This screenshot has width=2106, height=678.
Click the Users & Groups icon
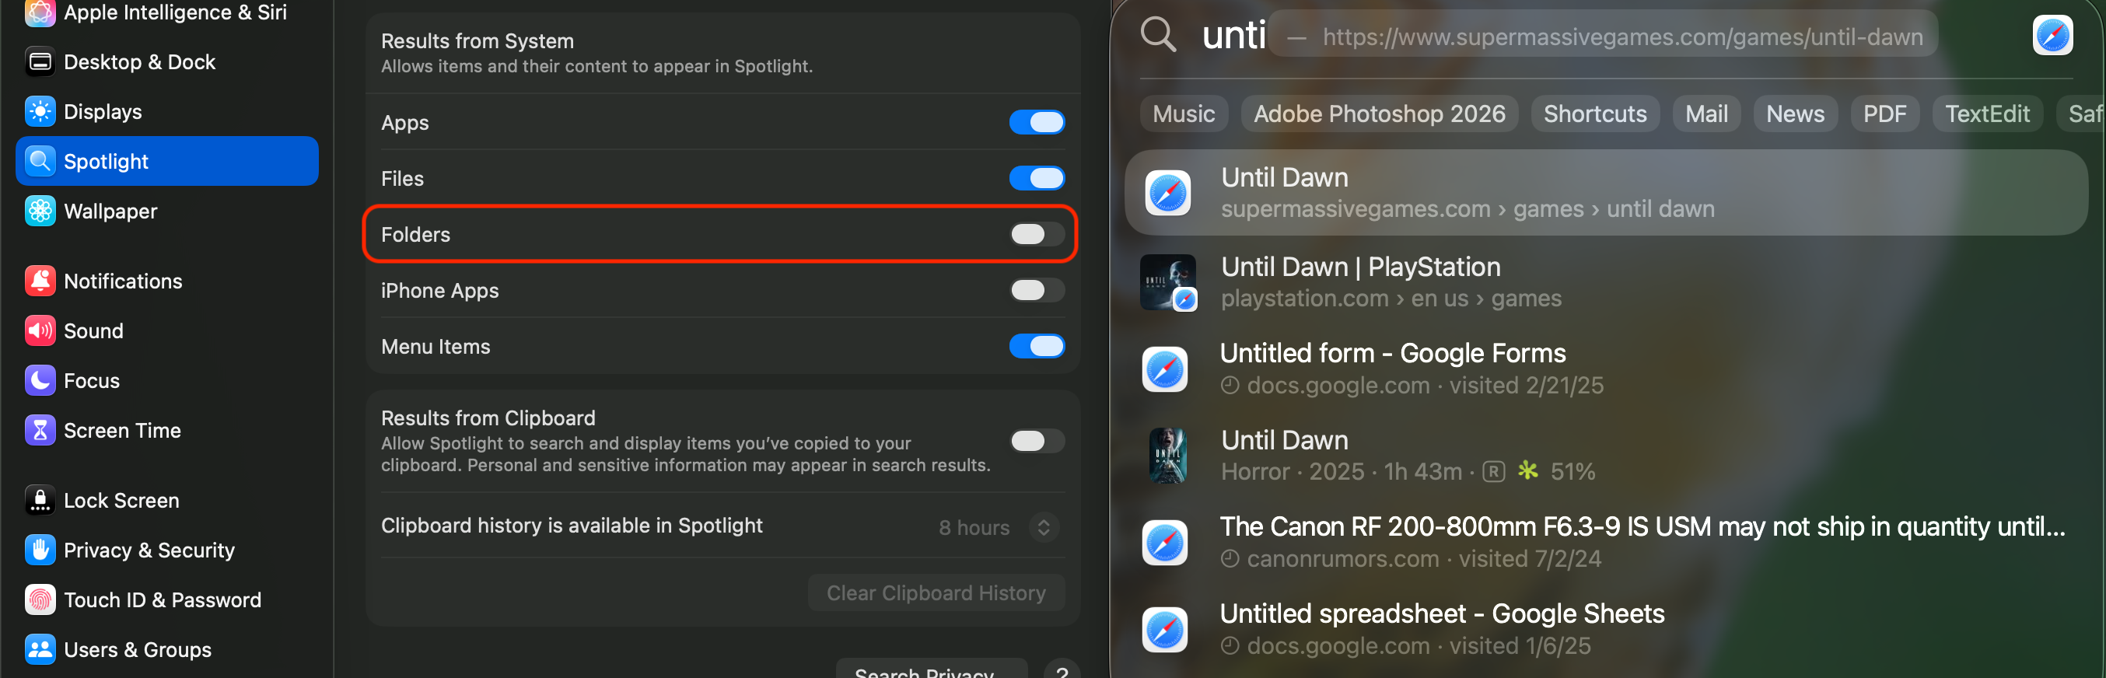pos(40,650)
